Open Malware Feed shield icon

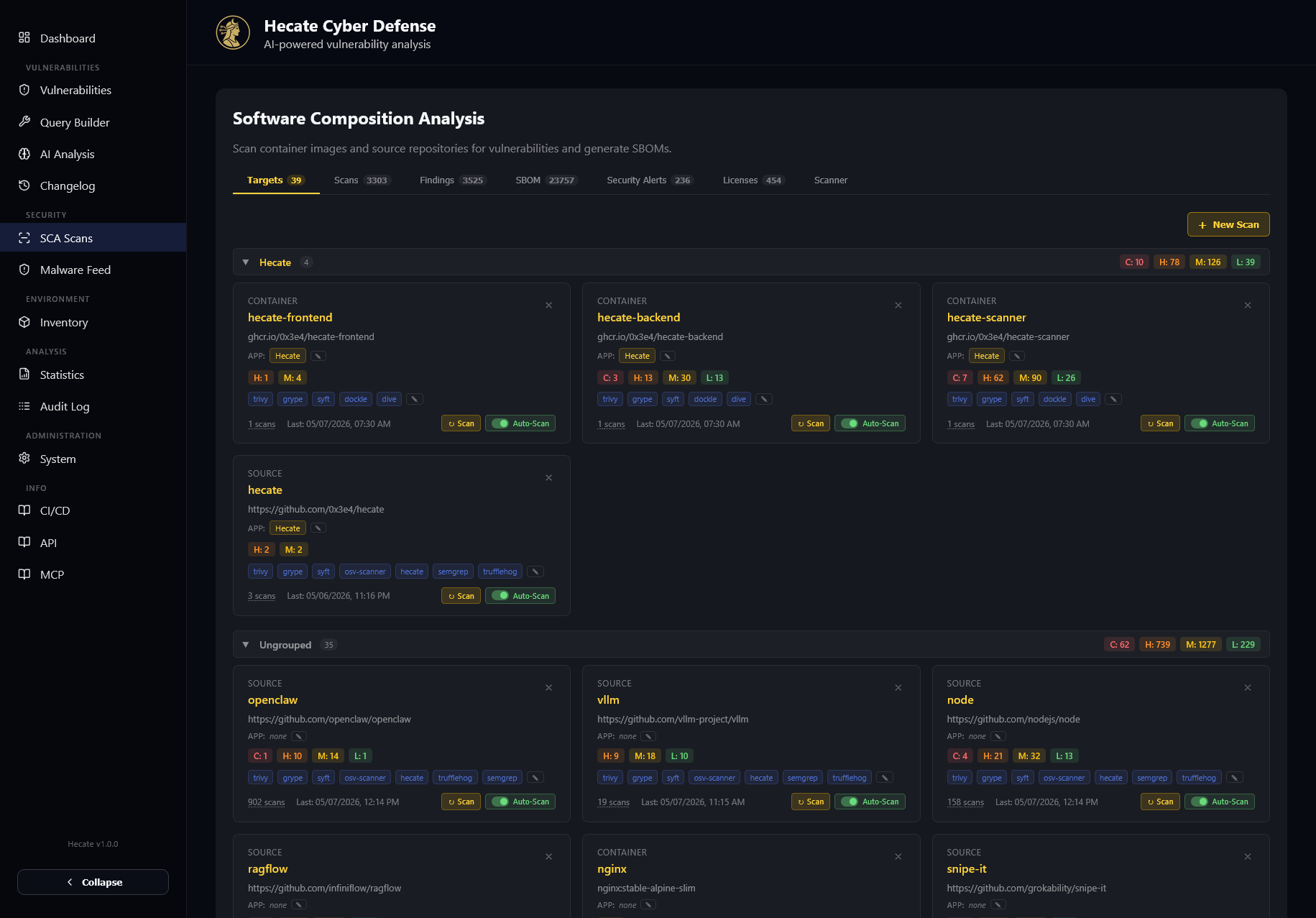coord(24,270)
